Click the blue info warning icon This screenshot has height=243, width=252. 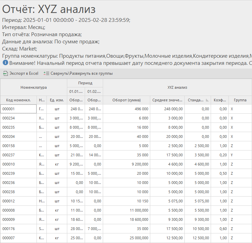click(5, 63)
